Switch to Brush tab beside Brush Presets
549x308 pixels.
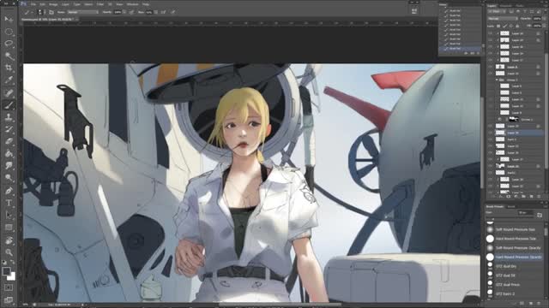pyautogui.click(x=511, y=207)
